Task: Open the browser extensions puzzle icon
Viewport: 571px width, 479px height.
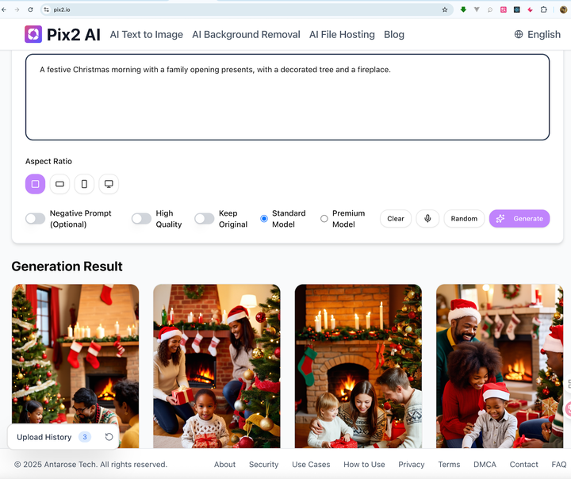Action: (x=544, y=10)
